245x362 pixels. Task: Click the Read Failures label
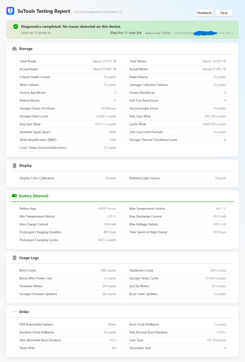139,77
